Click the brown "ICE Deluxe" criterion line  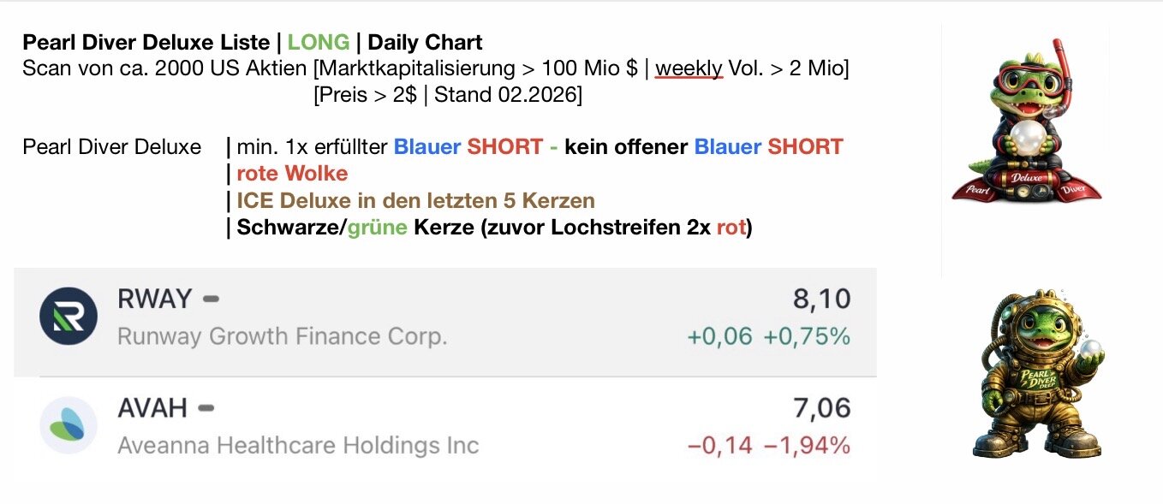click(x=415, y=201)
